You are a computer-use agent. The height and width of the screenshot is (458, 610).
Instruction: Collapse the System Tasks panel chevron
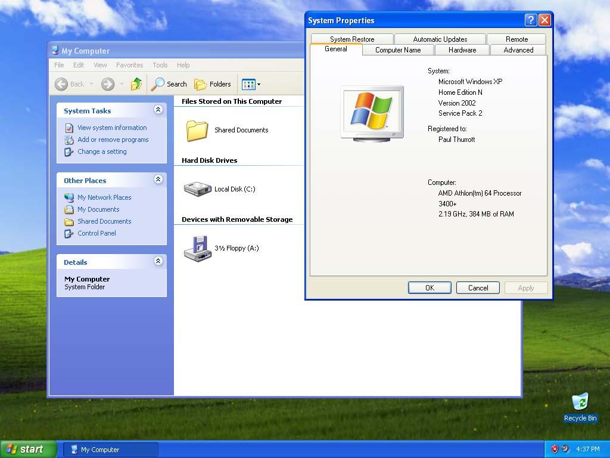(x=158, y=109)
